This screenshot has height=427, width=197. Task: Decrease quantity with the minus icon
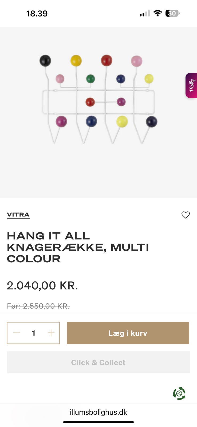pyautogui.click(x=17, y=333)
